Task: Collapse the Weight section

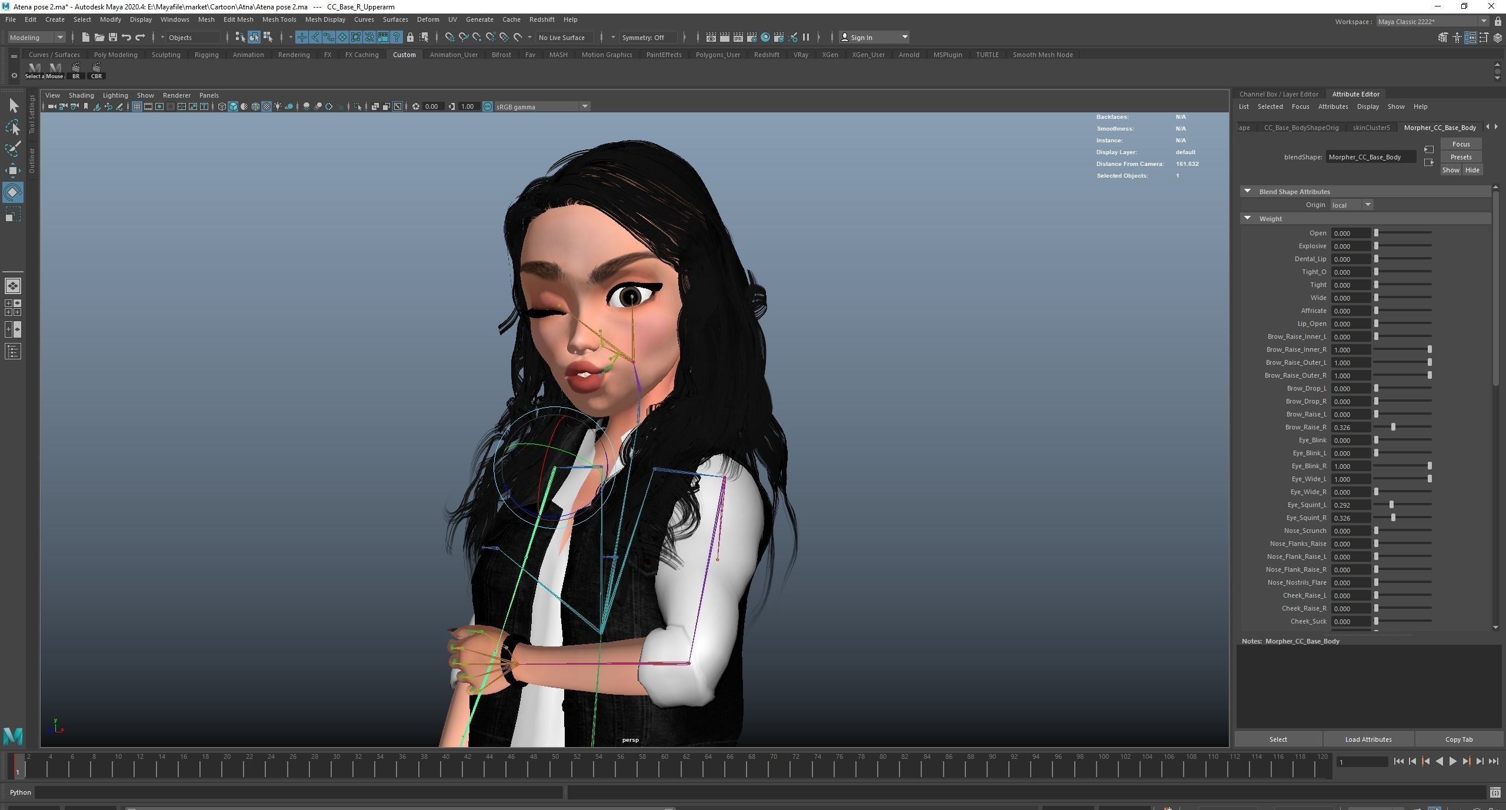Action: pos(1247,218)
